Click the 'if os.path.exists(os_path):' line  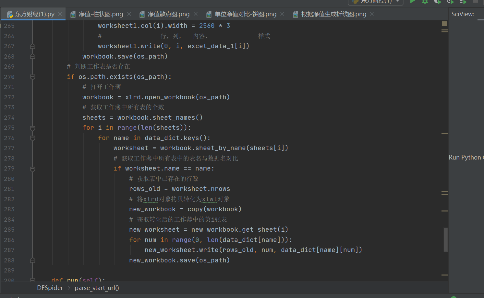(119, 77)
